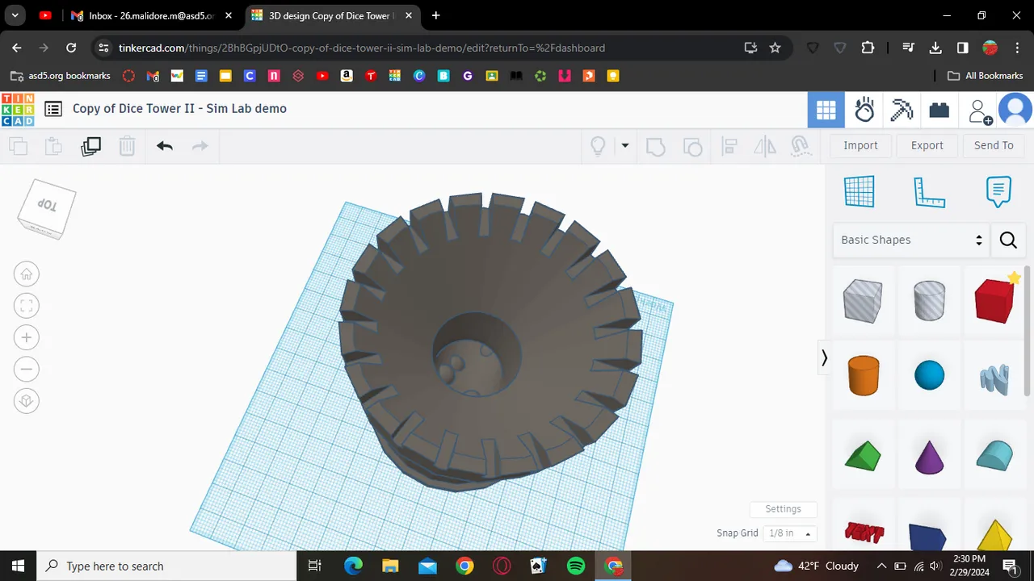Pick the blue Sphere shape
The width and height of the screenshot is (1034, 581).
929,375
